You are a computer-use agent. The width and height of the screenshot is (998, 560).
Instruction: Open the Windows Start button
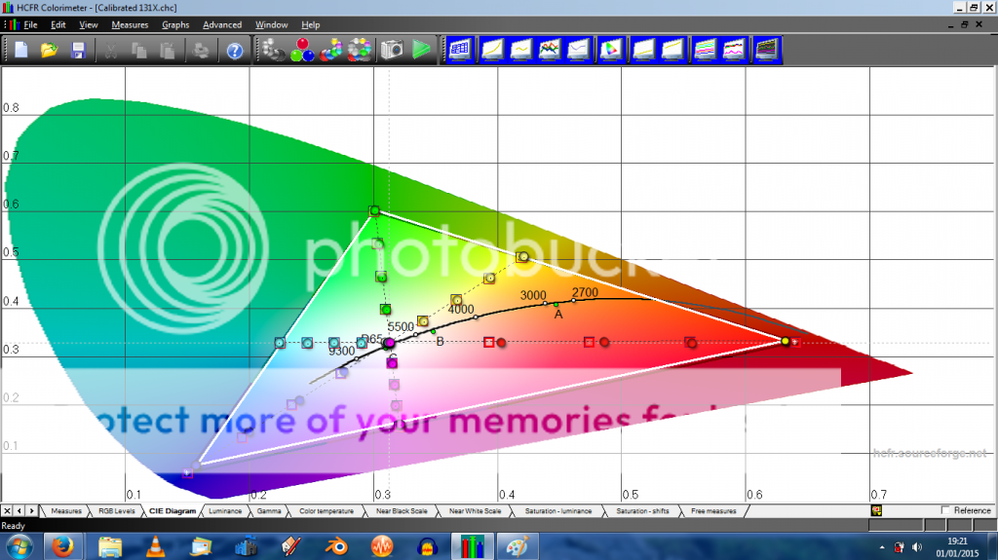click(19, 546)
